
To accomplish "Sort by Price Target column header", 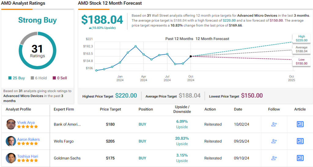I will pyautogui.click(x=110, y=109).
